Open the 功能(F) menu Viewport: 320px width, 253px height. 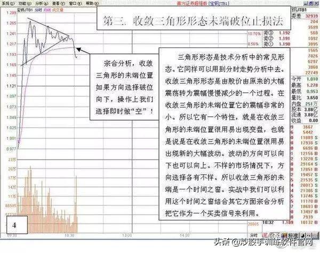pos(25,3)
